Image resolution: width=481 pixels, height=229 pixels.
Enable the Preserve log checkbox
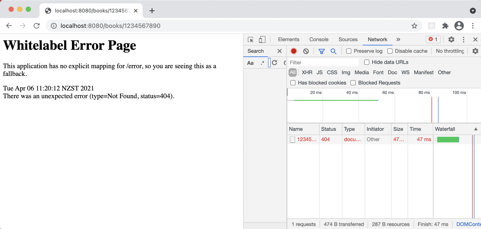click(x=349, y=51)
